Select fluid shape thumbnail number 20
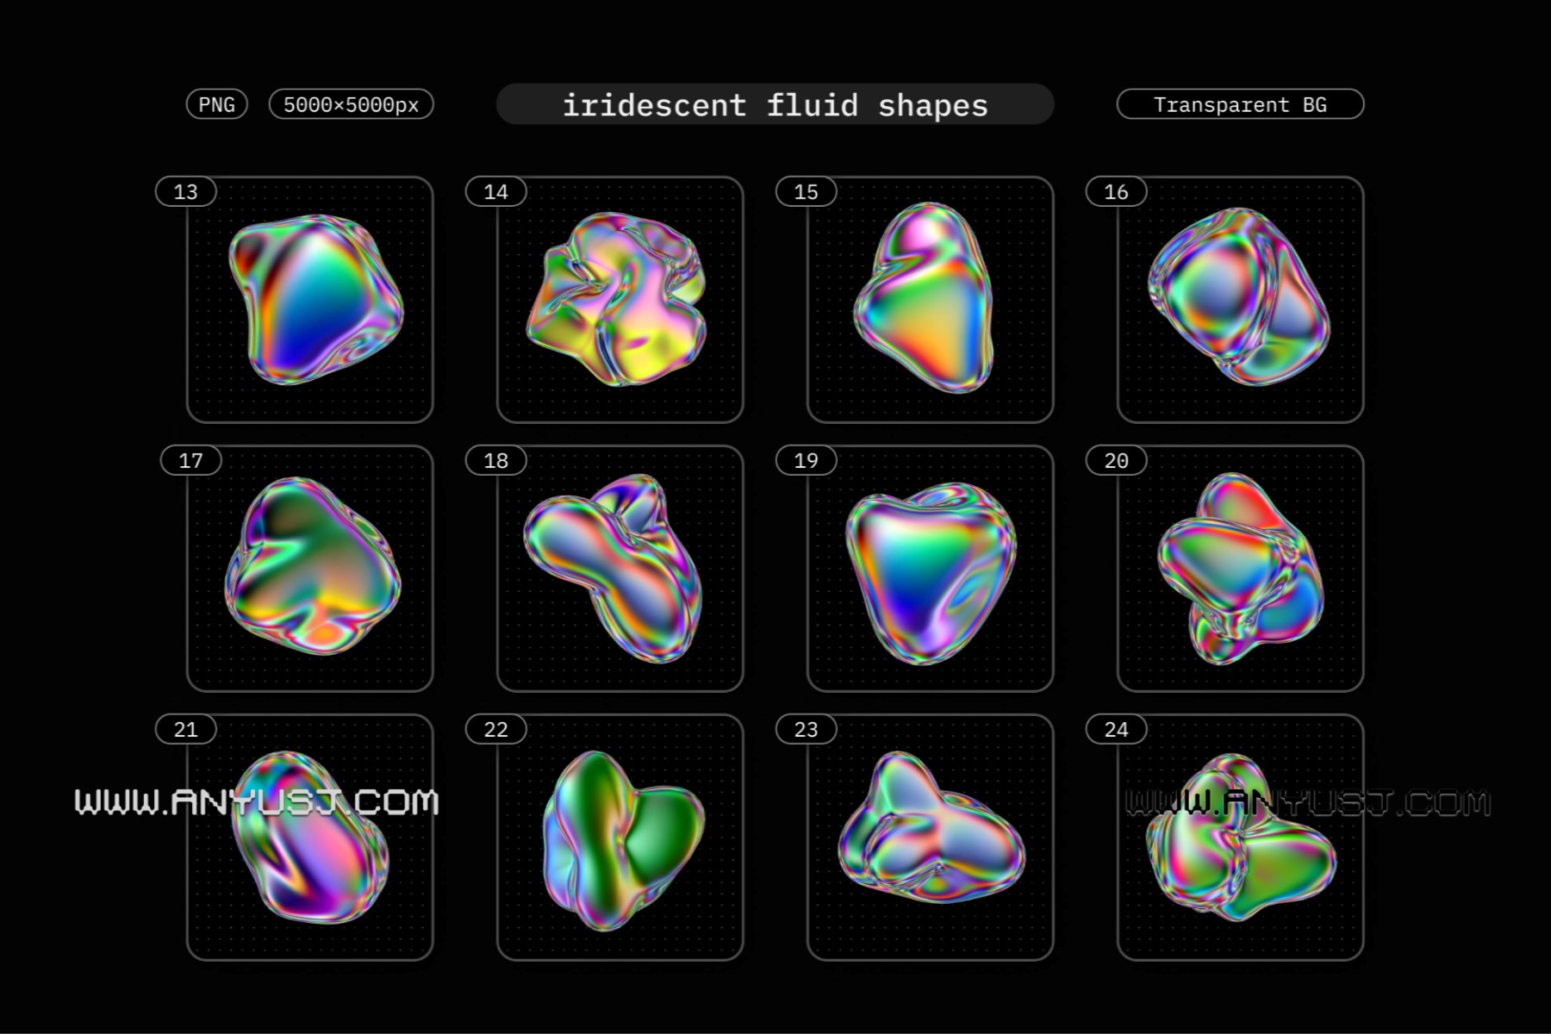1551x1034 pixels. point(1241,569)
